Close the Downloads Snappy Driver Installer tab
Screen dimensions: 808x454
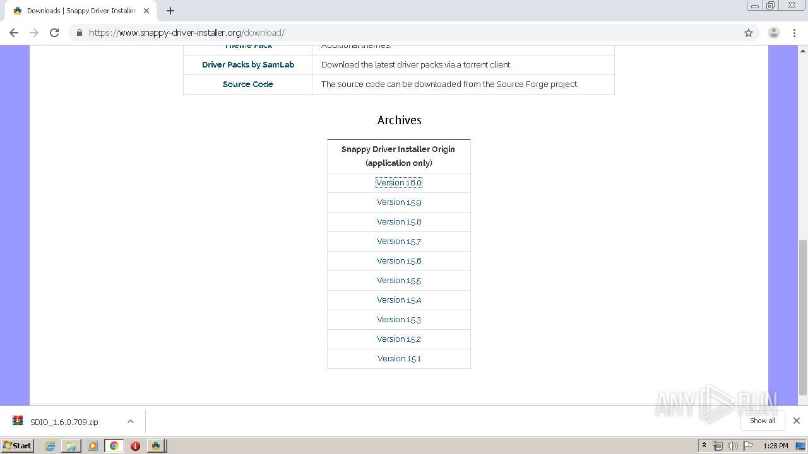tap(146, 11)
